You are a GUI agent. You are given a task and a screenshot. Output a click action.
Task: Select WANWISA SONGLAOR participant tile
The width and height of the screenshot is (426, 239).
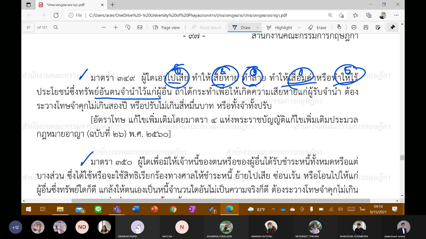pos(226,227)
